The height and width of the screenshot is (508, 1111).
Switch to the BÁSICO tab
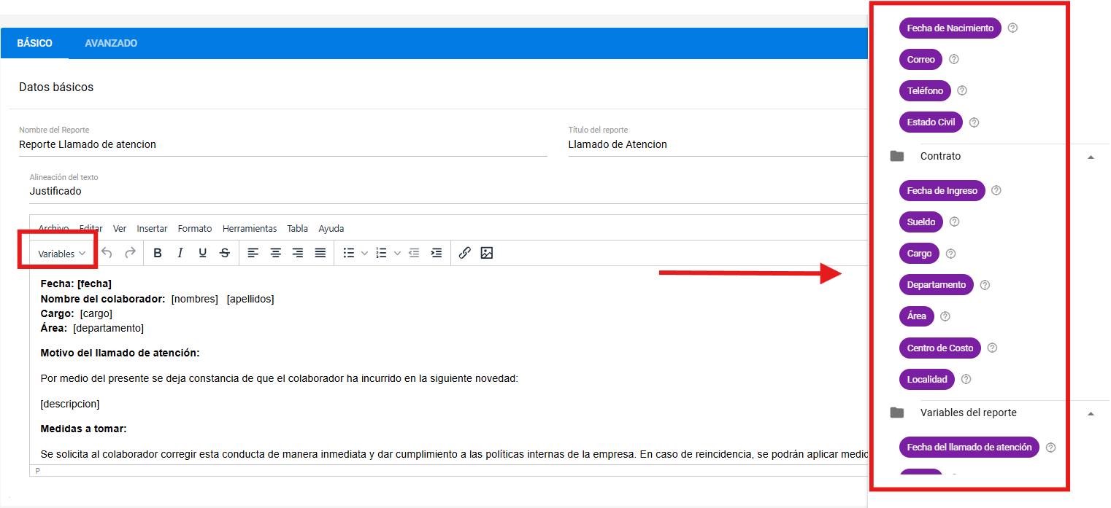[x=35, y=44]
